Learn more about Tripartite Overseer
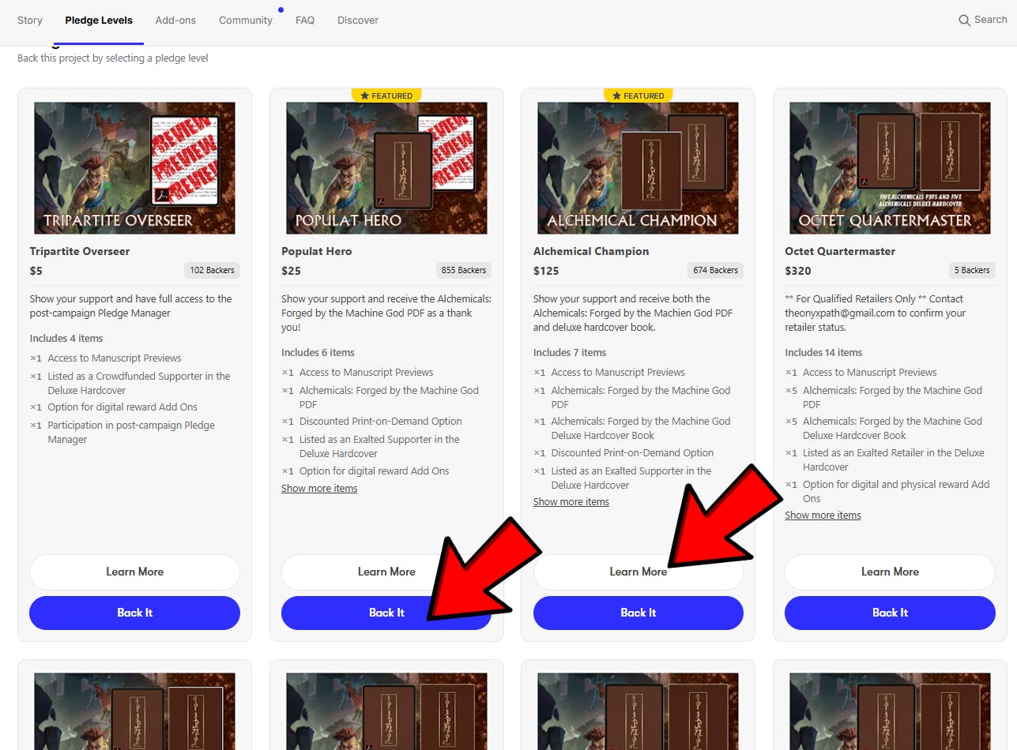 pyautogui.click(x=134, y=572)
